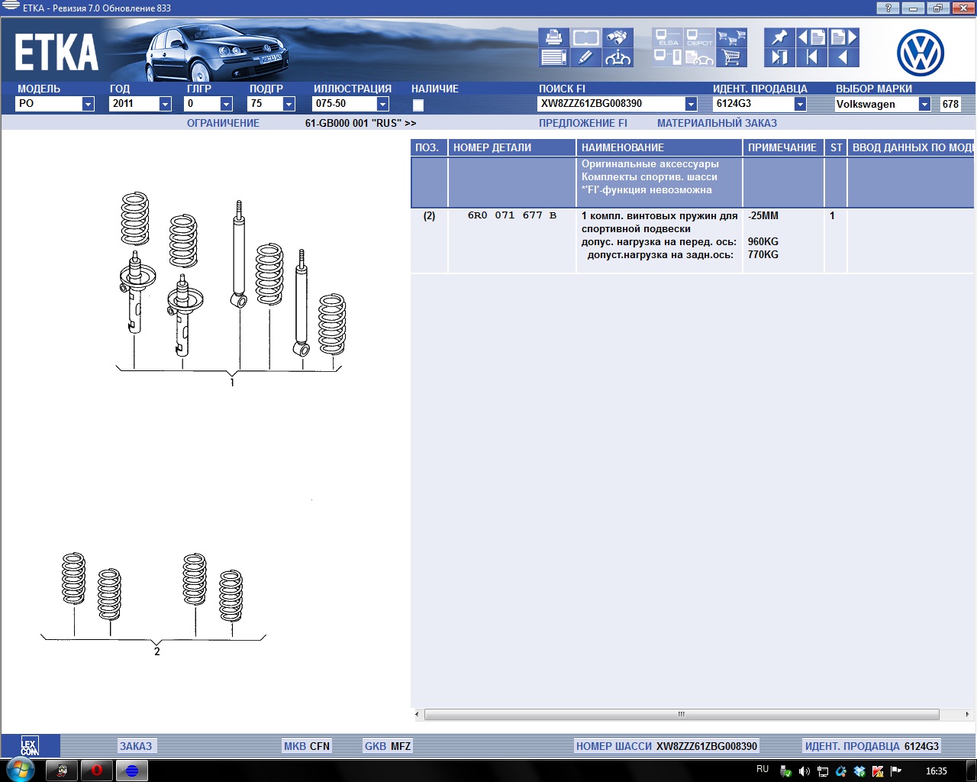The image size is (977, 782).
Task: Click the pushpin icon
Action: pyautogui.click(x=779, y=37)
